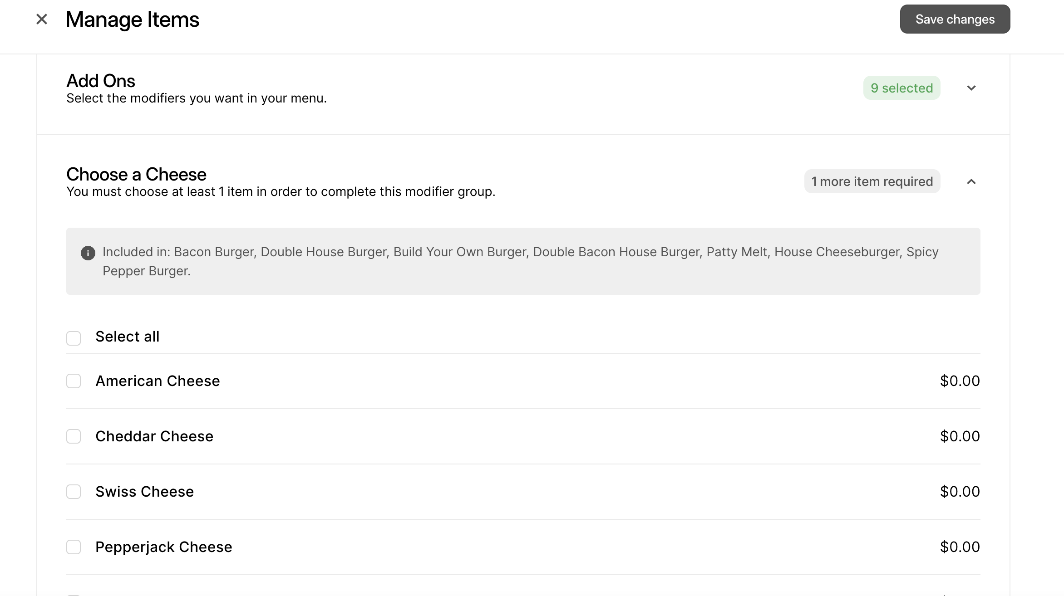
Task: Check the American Cheese checkbox
Action: click(x=74, y=381)
